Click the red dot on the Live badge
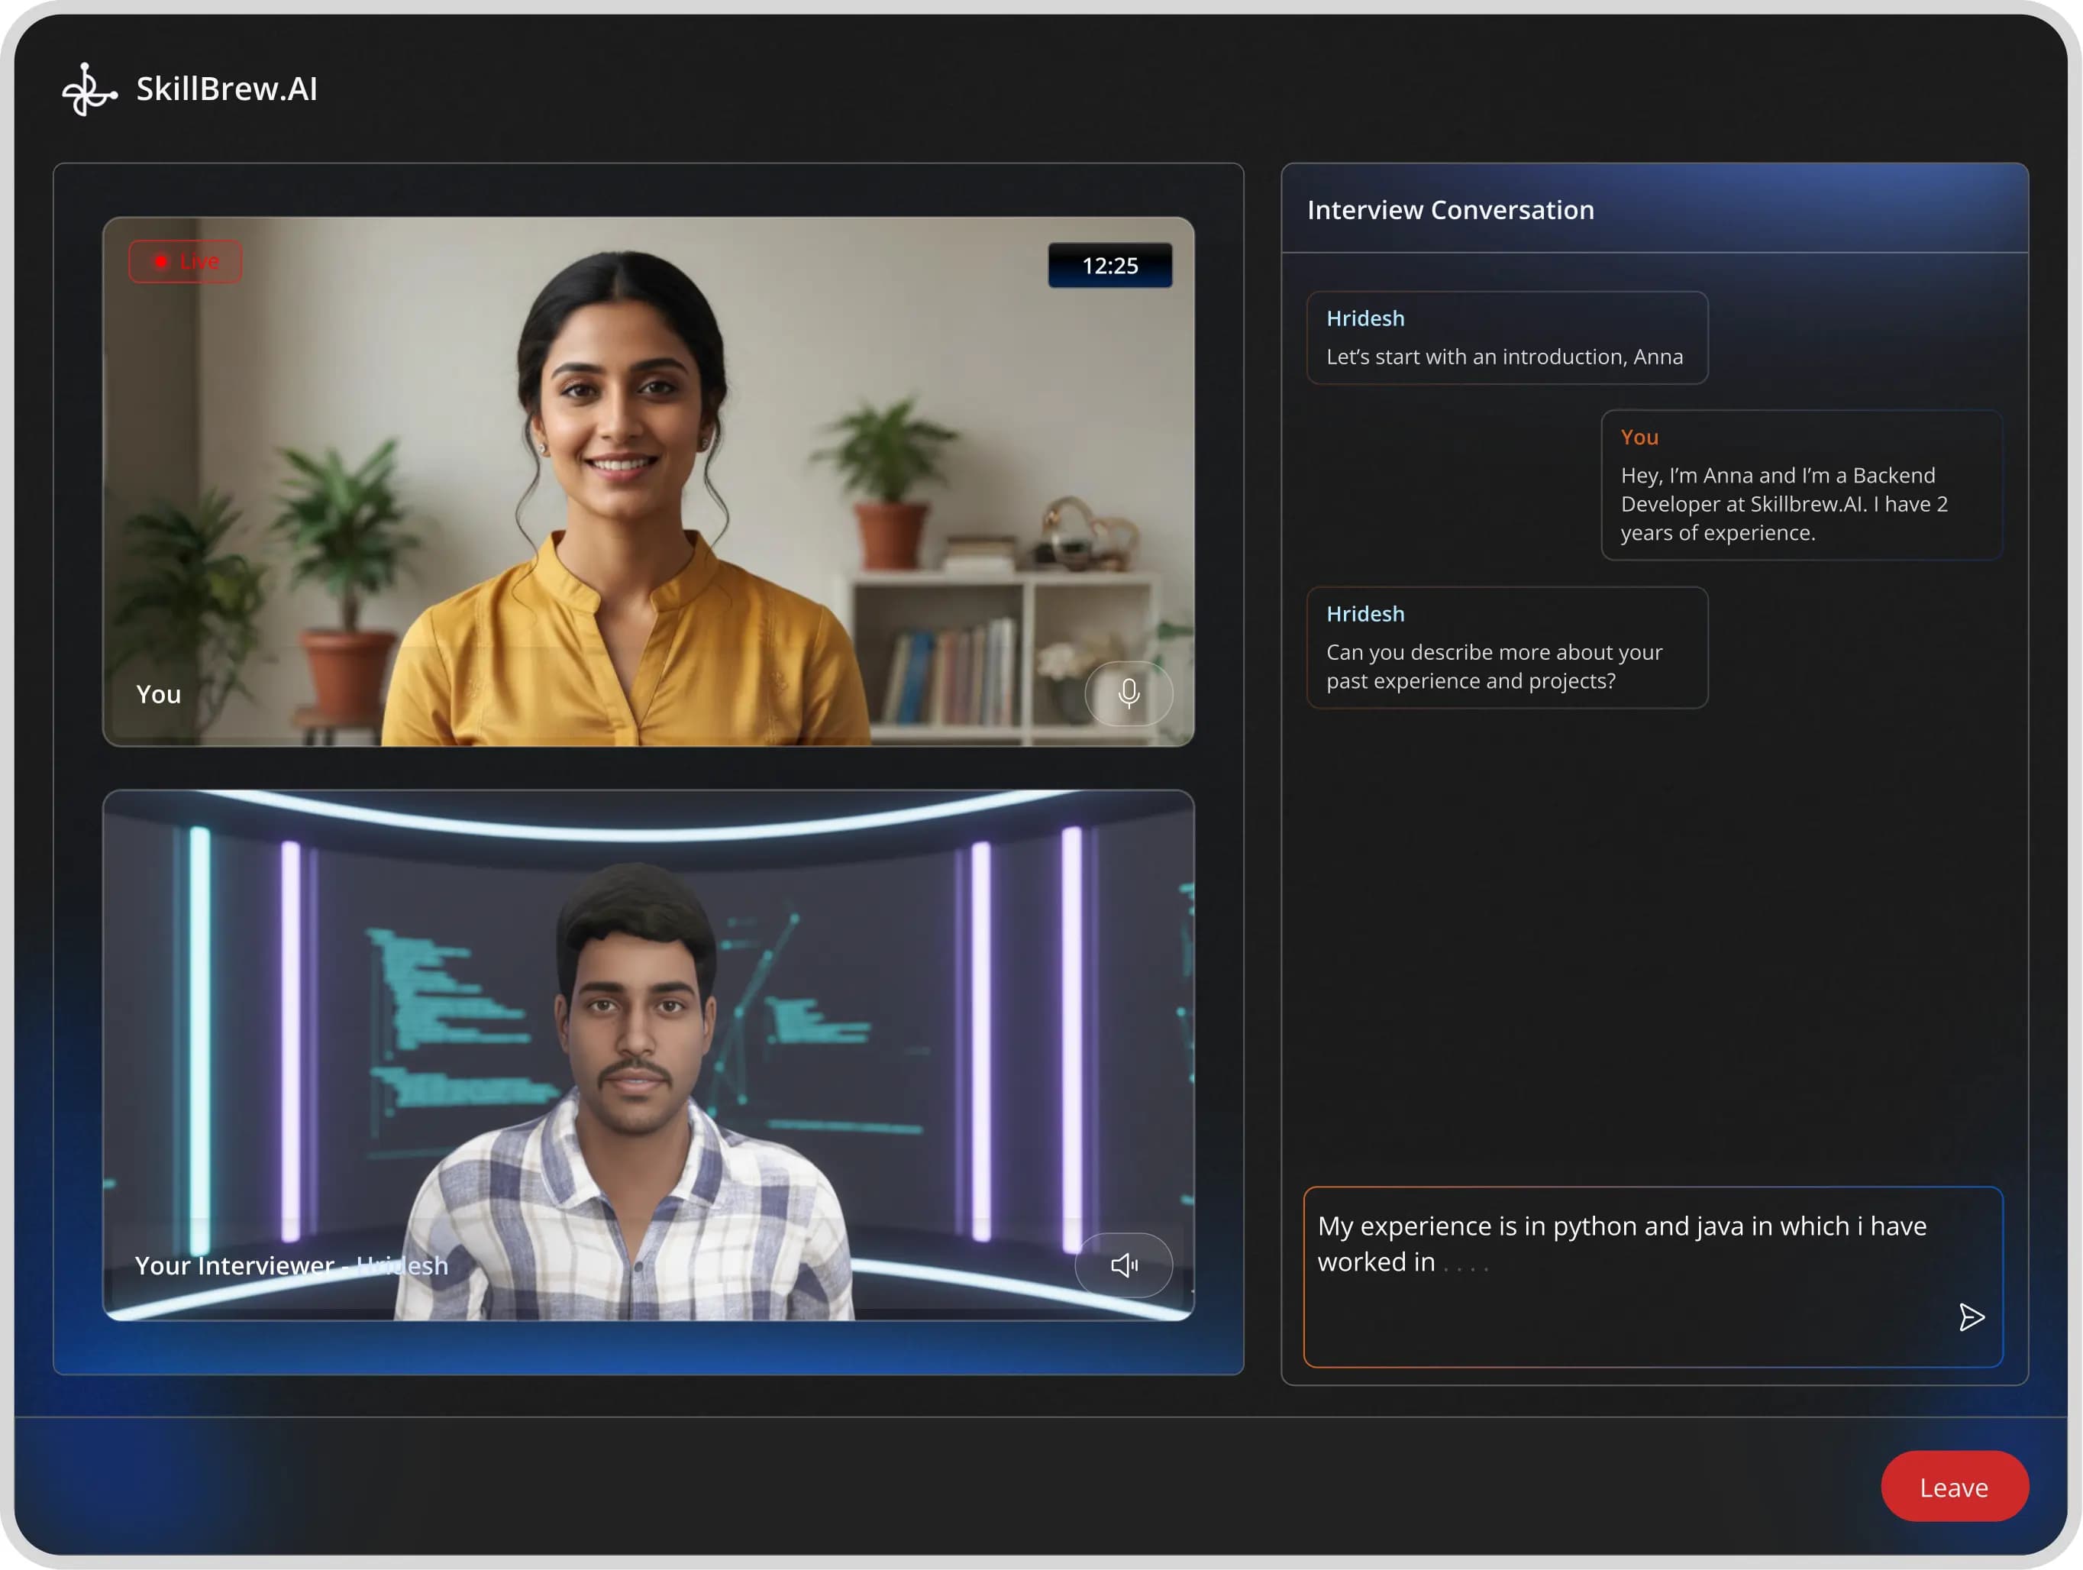2083x1570 pixels. pos(160,261)
